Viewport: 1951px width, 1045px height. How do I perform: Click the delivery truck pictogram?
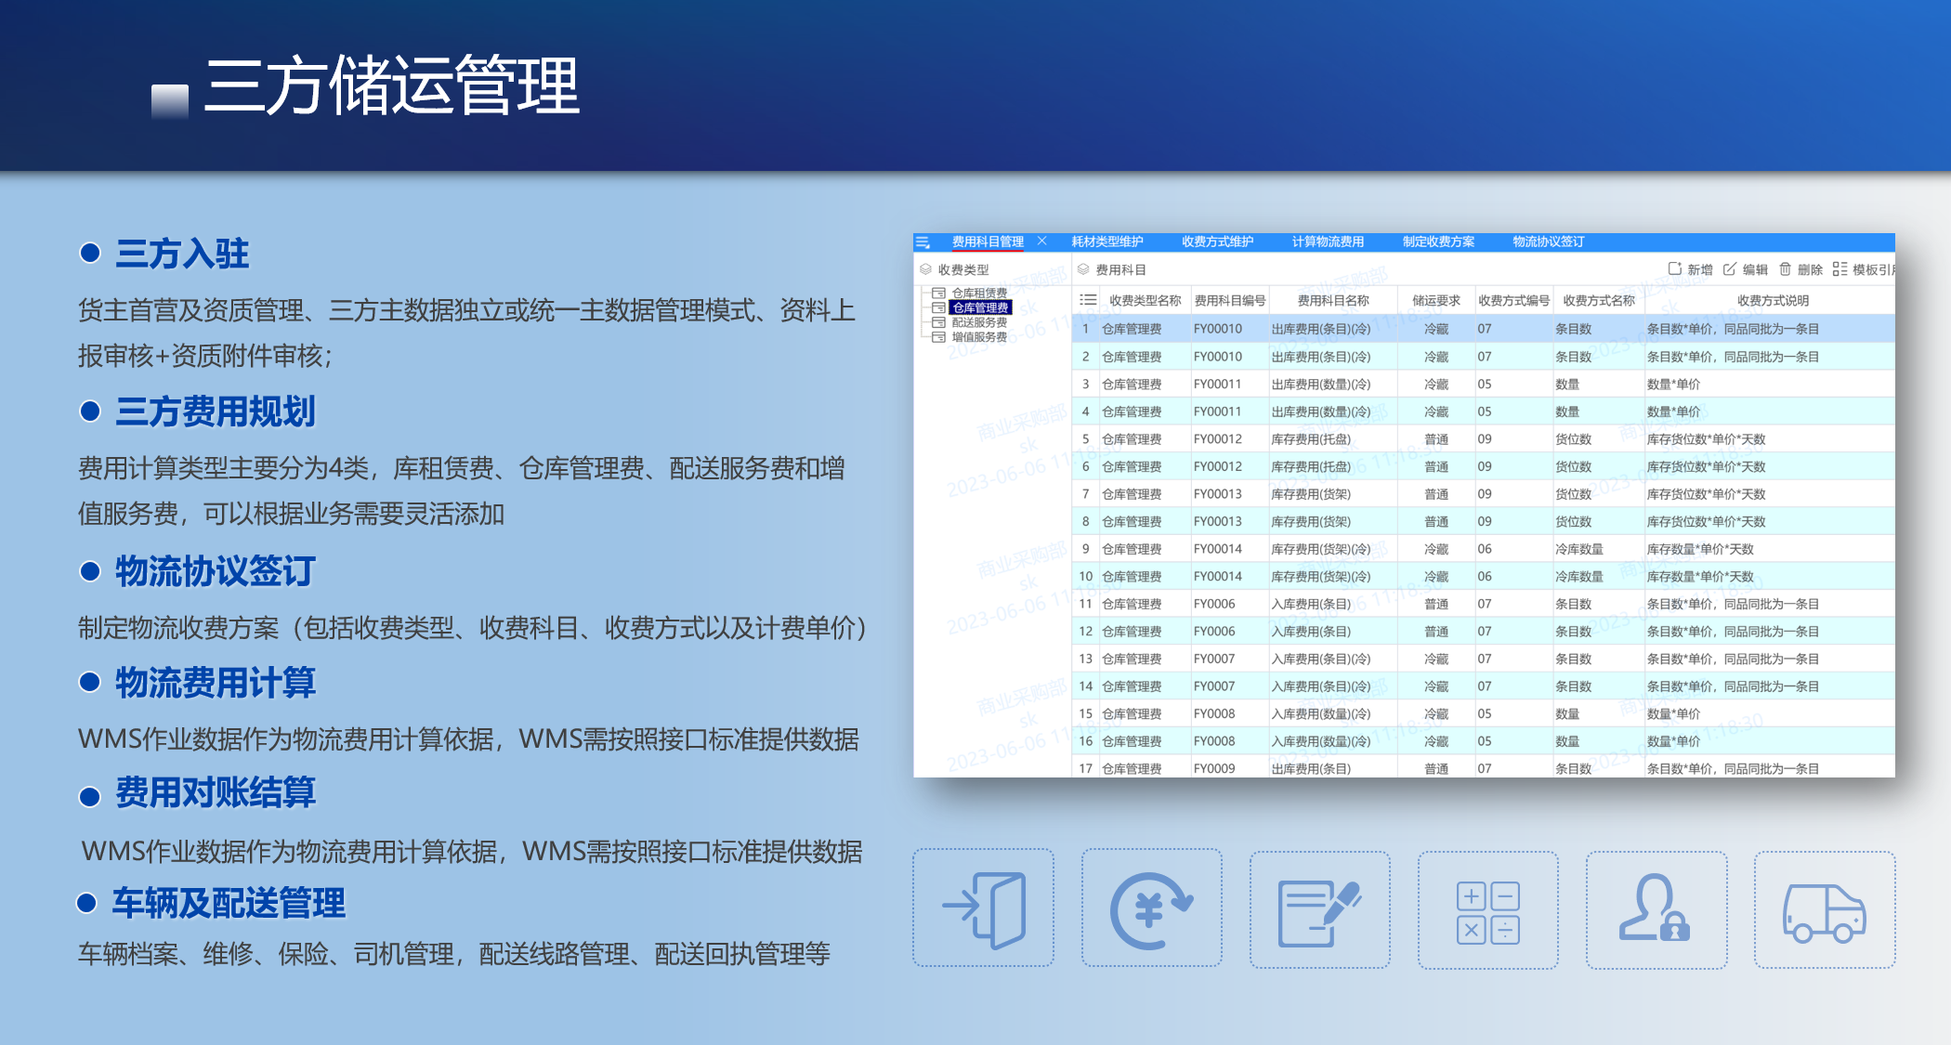tap(1824, 911)
